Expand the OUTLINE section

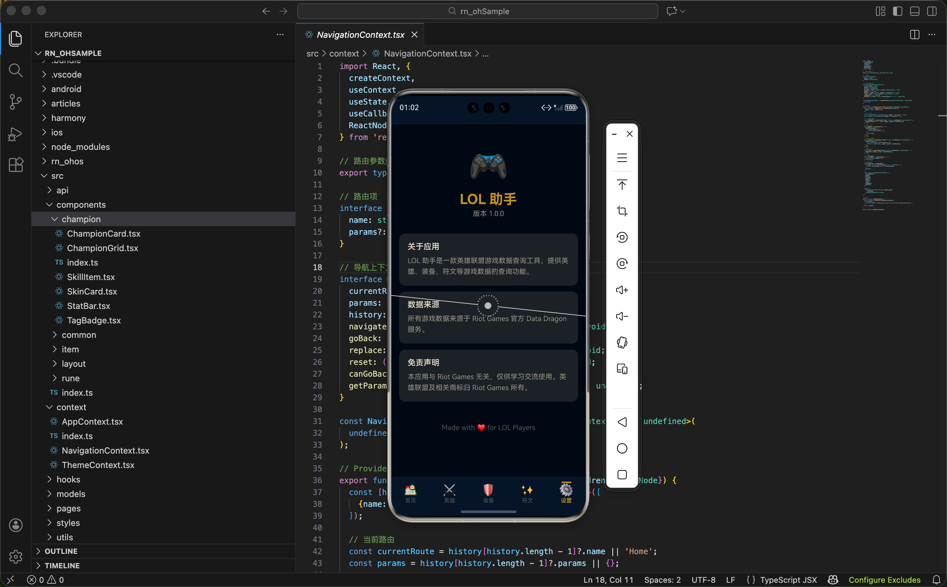61,551
